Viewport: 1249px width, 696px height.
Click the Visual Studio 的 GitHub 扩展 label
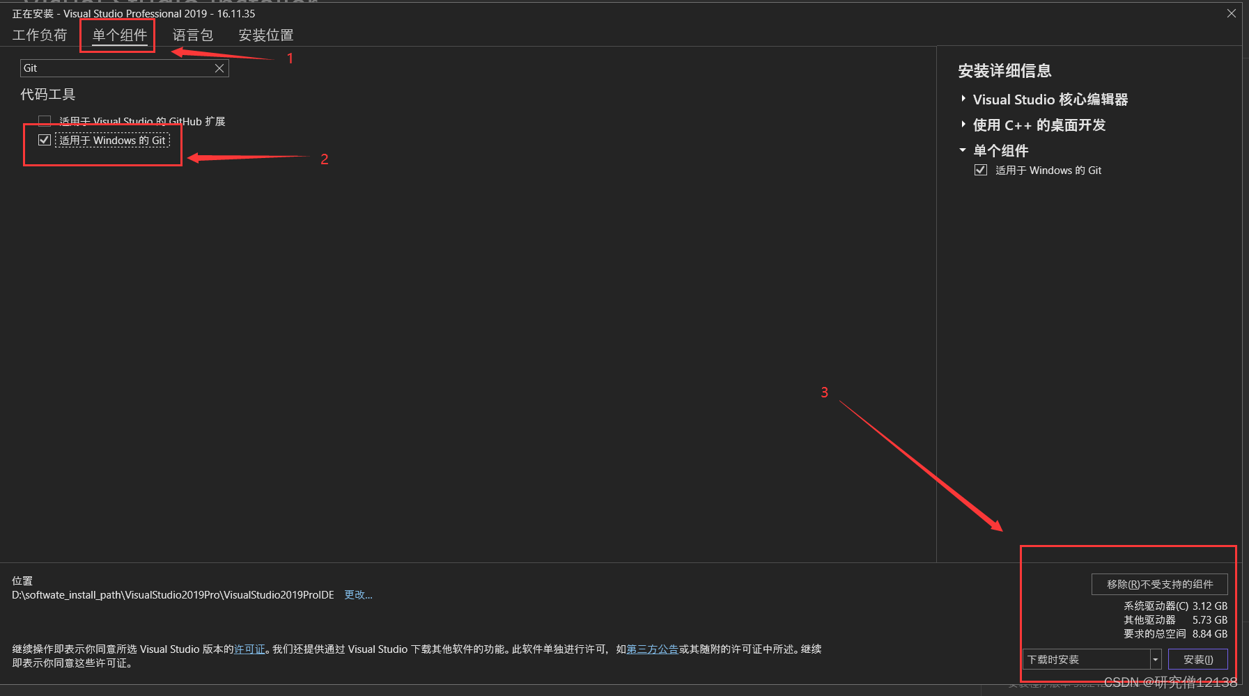pos(142,121)
